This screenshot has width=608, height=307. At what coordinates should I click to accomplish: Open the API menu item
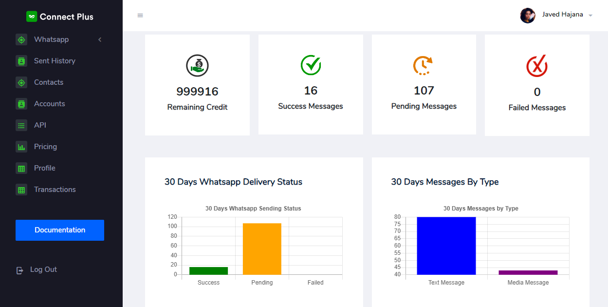pyautogui.click(x=40, y=125)
